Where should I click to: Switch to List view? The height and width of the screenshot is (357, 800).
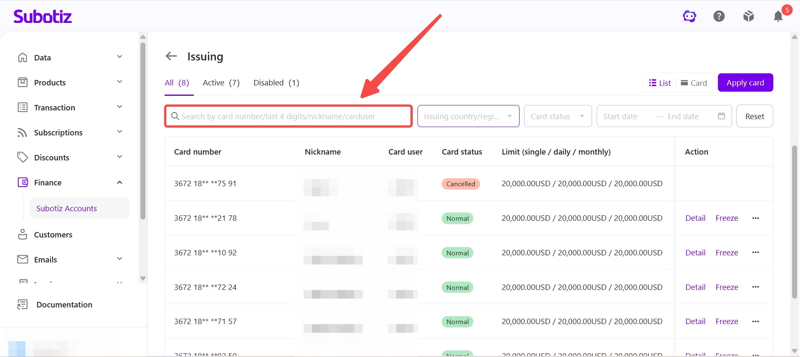[x=660, y=83]
